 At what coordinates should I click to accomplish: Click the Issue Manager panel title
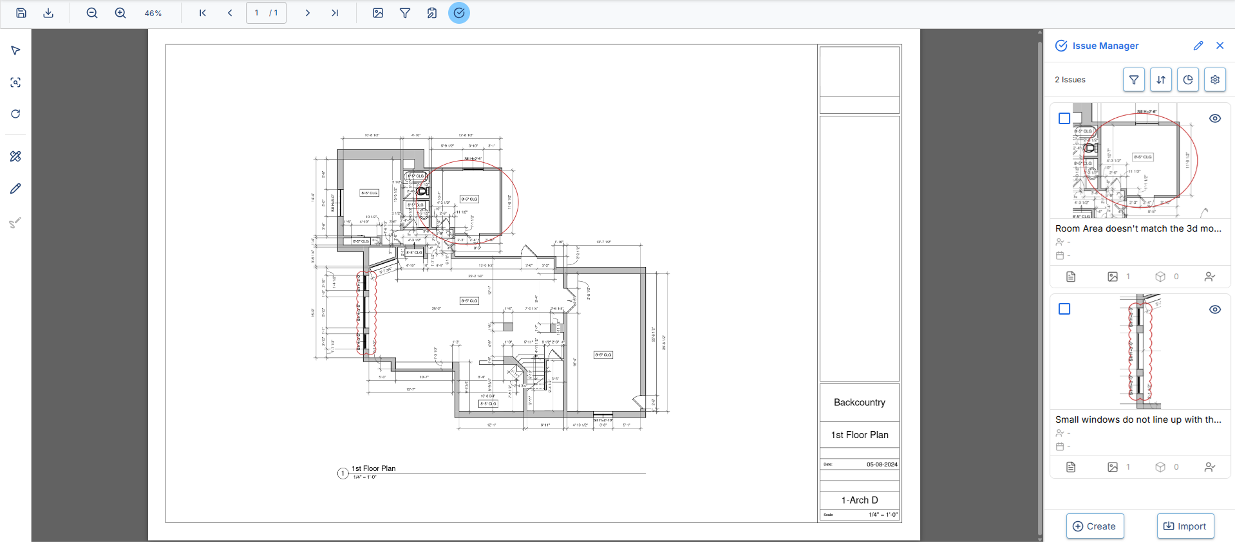click(x=1105, y=46)
